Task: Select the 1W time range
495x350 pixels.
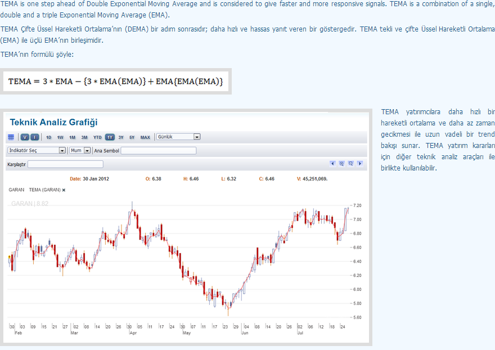Action: click(60, 137)
